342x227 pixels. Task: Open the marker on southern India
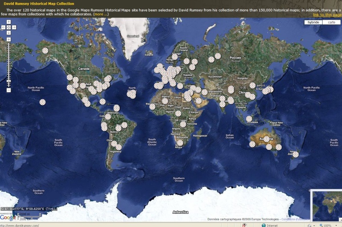(x=222, y=105)
